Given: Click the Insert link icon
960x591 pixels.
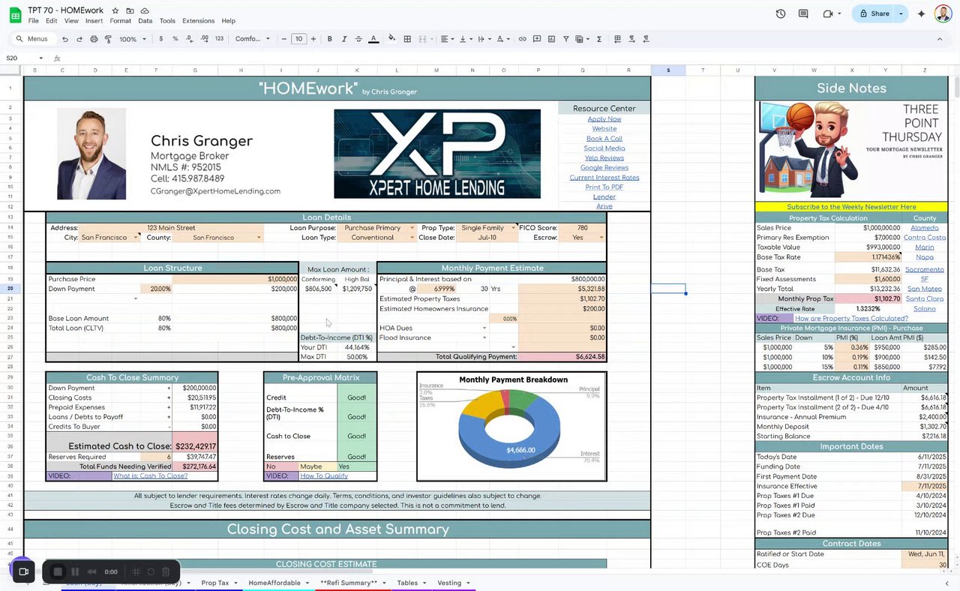Looking at the screenshot, I should coord(523,39).
